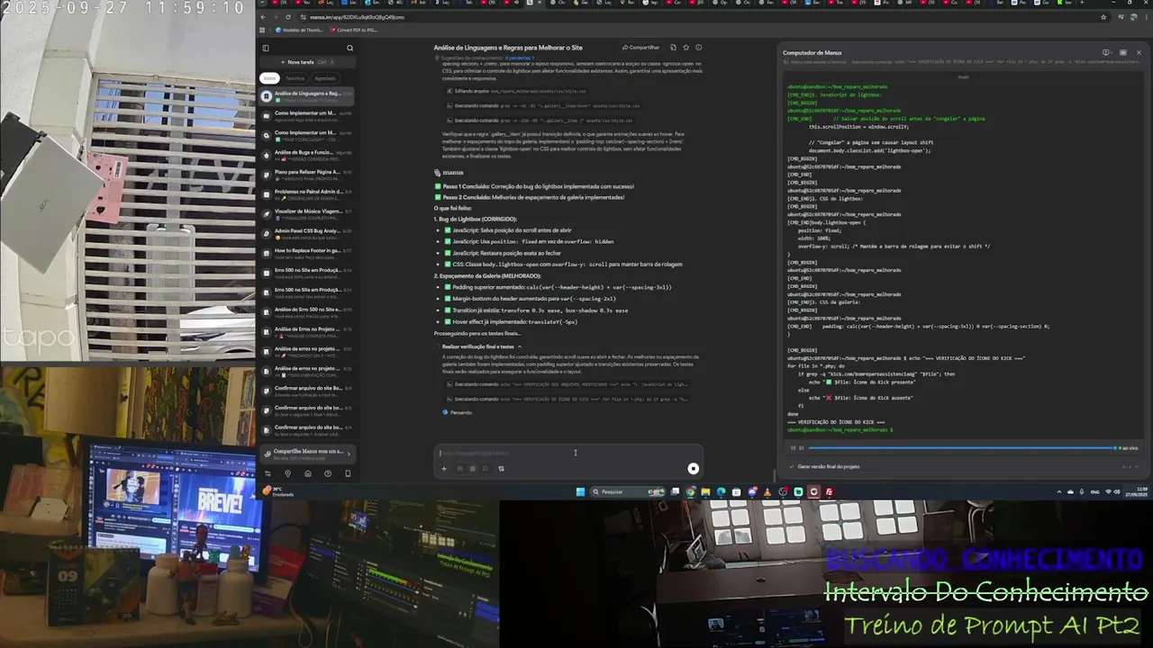Open the help icon in sidebar footer
1153x648 pixels.
coord(327,473)
